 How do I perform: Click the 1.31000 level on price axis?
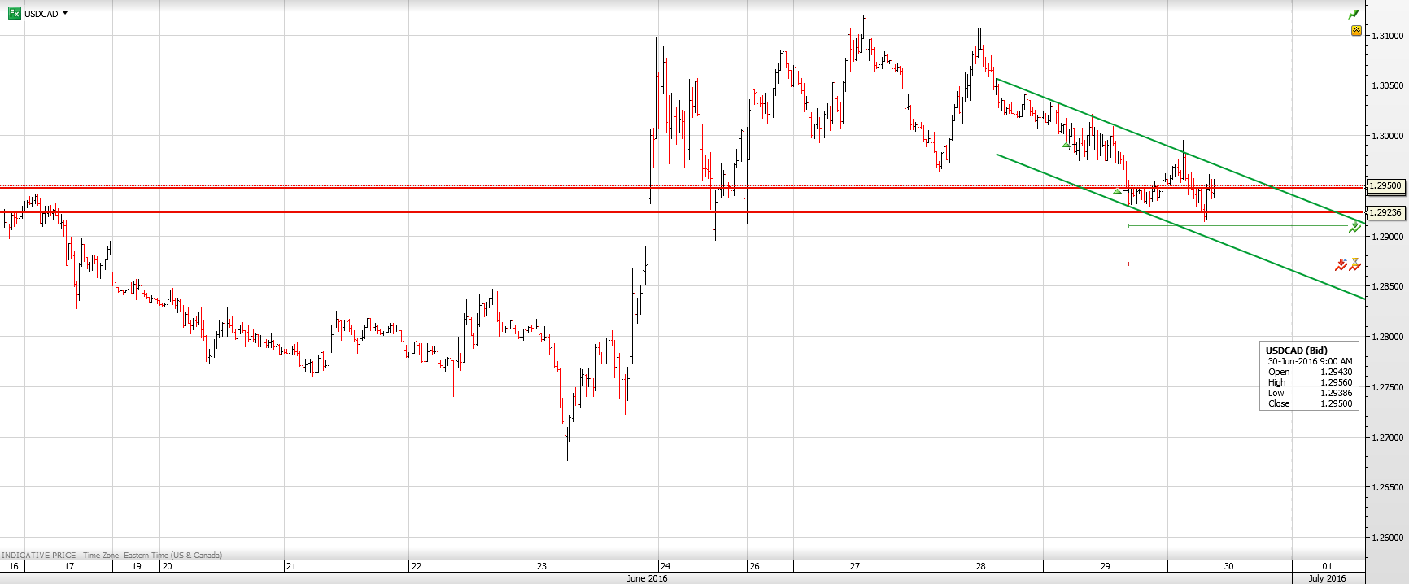pyautogui.click(x=1386, y=36)
